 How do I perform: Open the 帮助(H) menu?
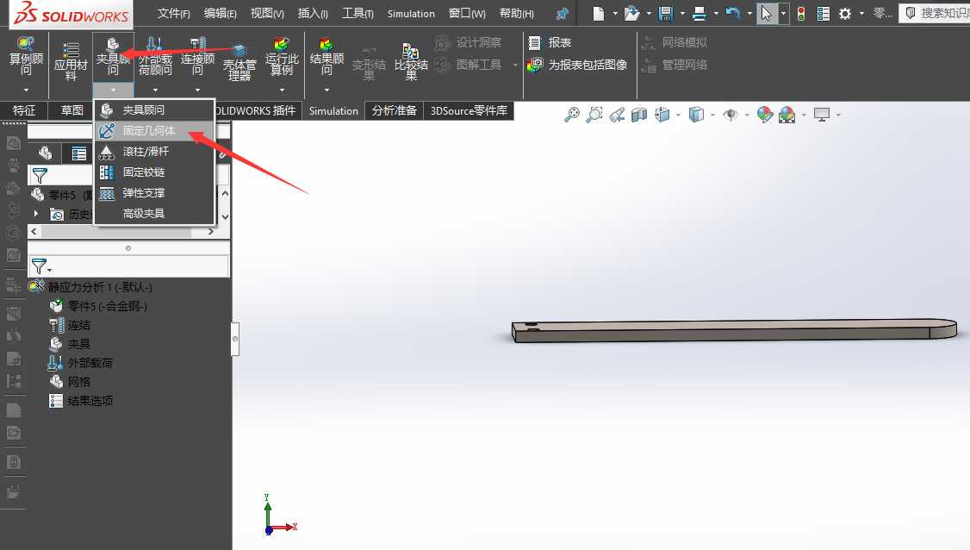pos(517,13)
